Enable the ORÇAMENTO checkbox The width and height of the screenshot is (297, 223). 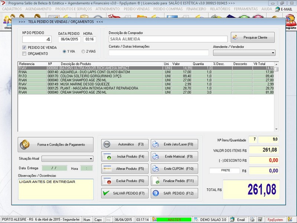click(x=25, y=54)
